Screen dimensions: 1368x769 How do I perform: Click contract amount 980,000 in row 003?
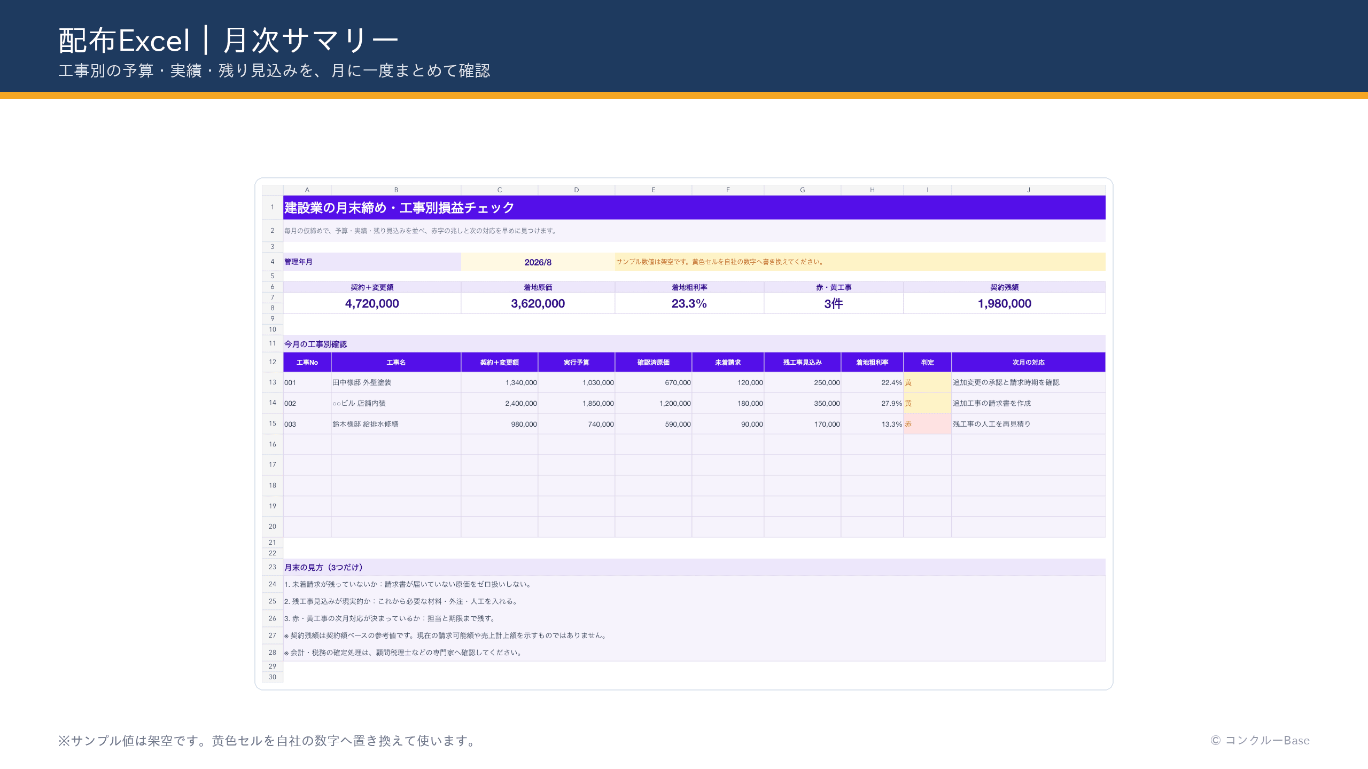coord(500,424)
